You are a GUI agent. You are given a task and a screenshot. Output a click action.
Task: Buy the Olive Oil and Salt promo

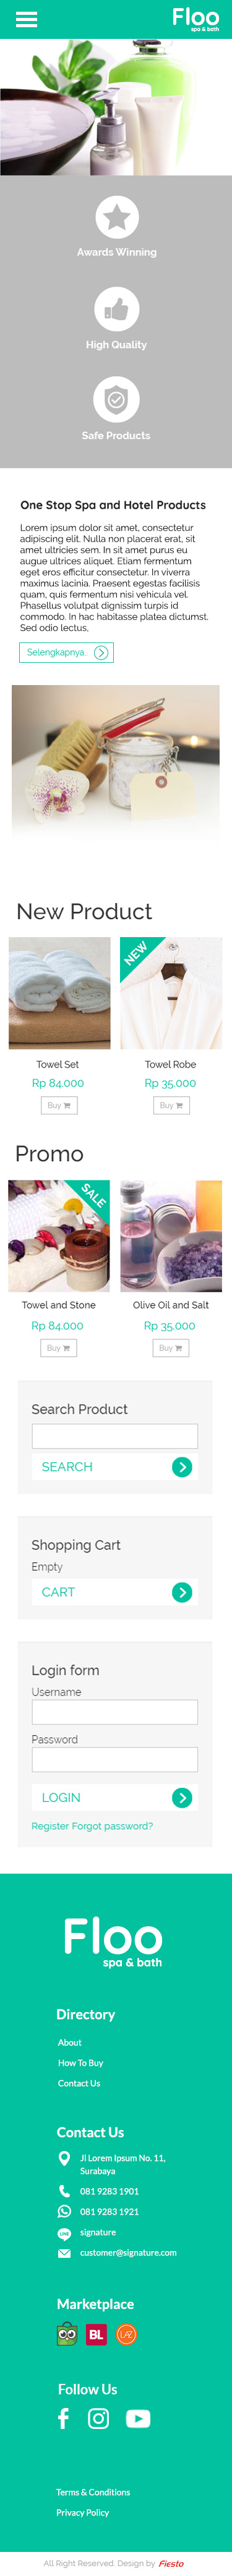point(171,1347)
